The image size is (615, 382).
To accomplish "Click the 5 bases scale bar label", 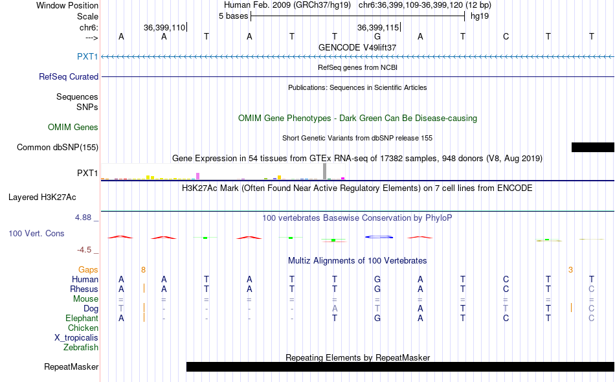I will coord(233,16).
